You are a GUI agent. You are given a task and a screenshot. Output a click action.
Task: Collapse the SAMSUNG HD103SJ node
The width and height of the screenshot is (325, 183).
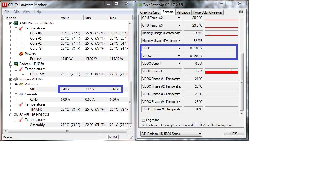point(10,115)
